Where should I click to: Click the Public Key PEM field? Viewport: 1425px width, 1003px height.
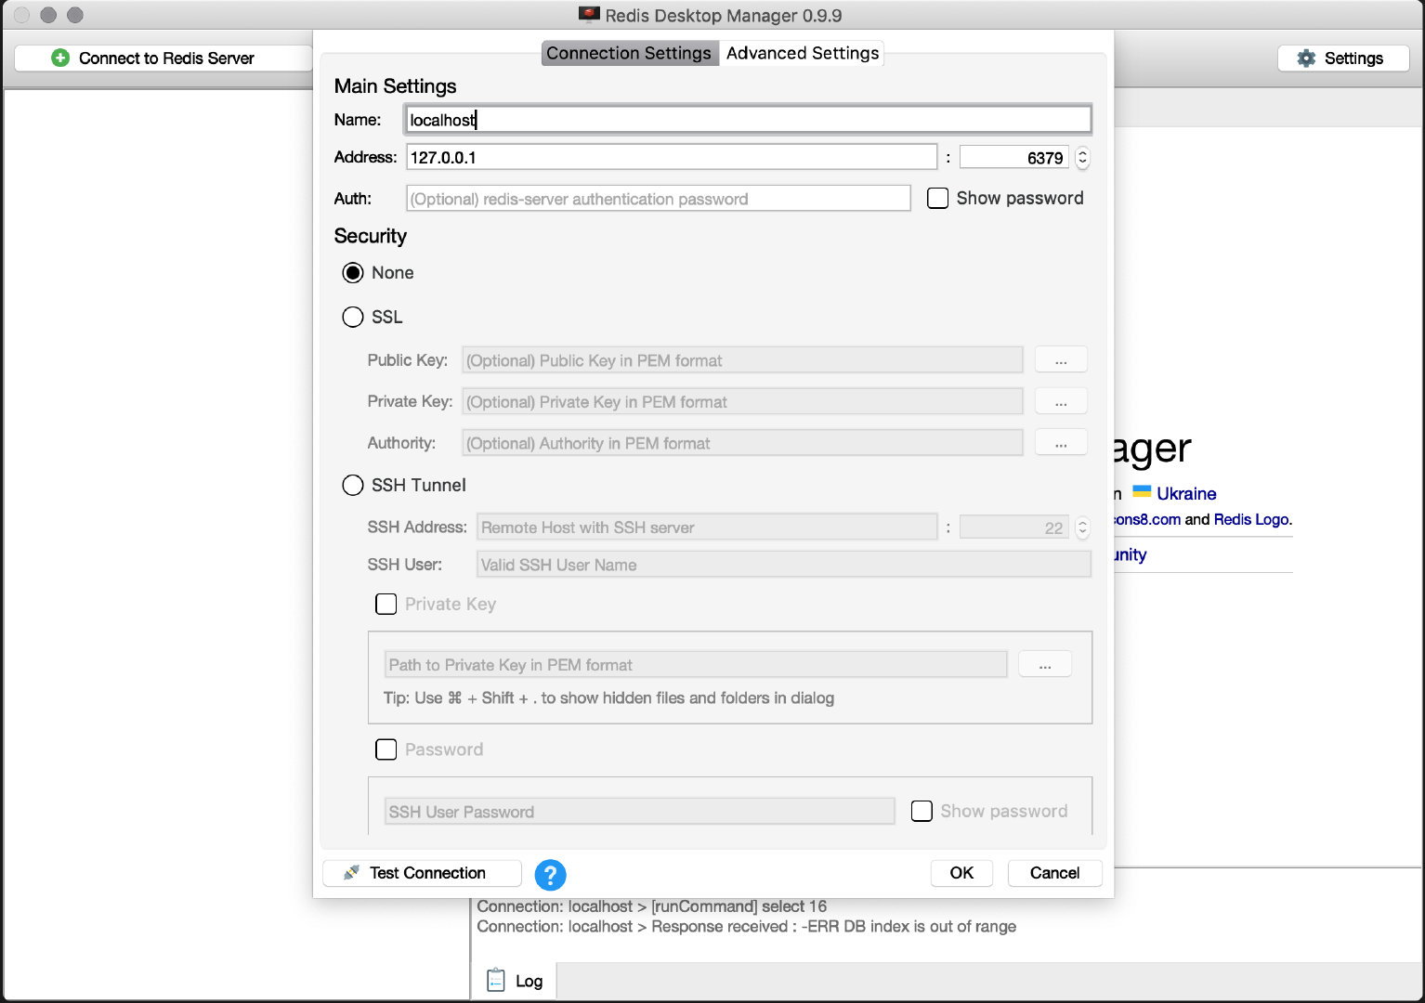point(742,360)
